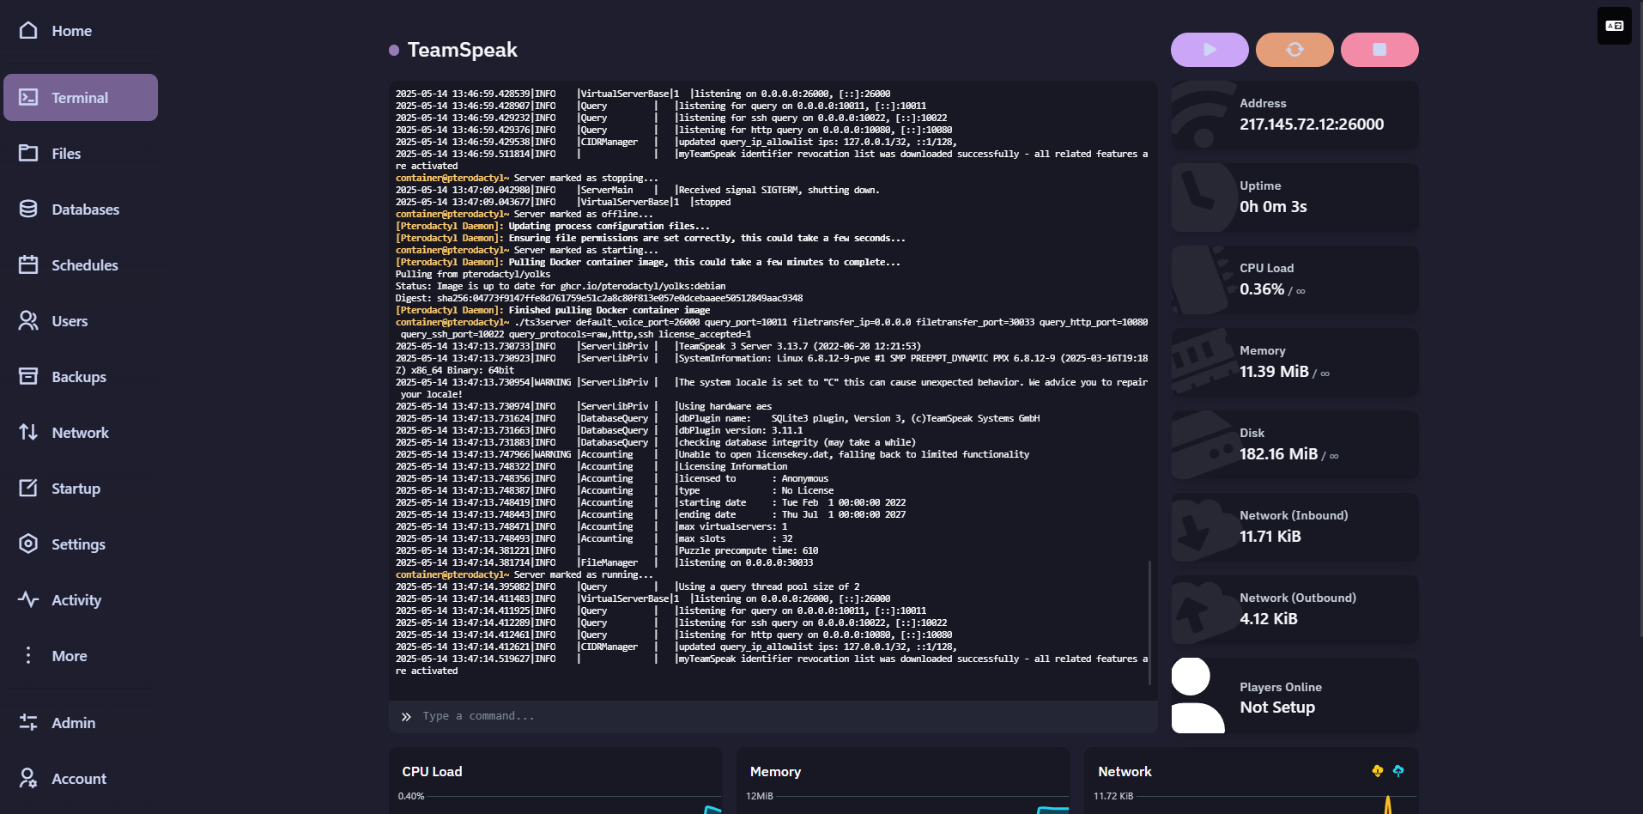Click the Settings gear icon
The image size is (1643, 814).
click(28, 544)
